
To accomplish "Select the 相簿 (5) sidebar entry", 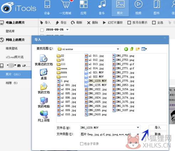I will pyautogui.click(x=12, y=83).
